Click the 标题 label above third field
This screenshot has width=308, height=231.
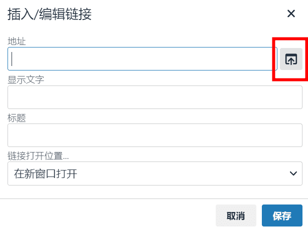click(x=17, y=118)
